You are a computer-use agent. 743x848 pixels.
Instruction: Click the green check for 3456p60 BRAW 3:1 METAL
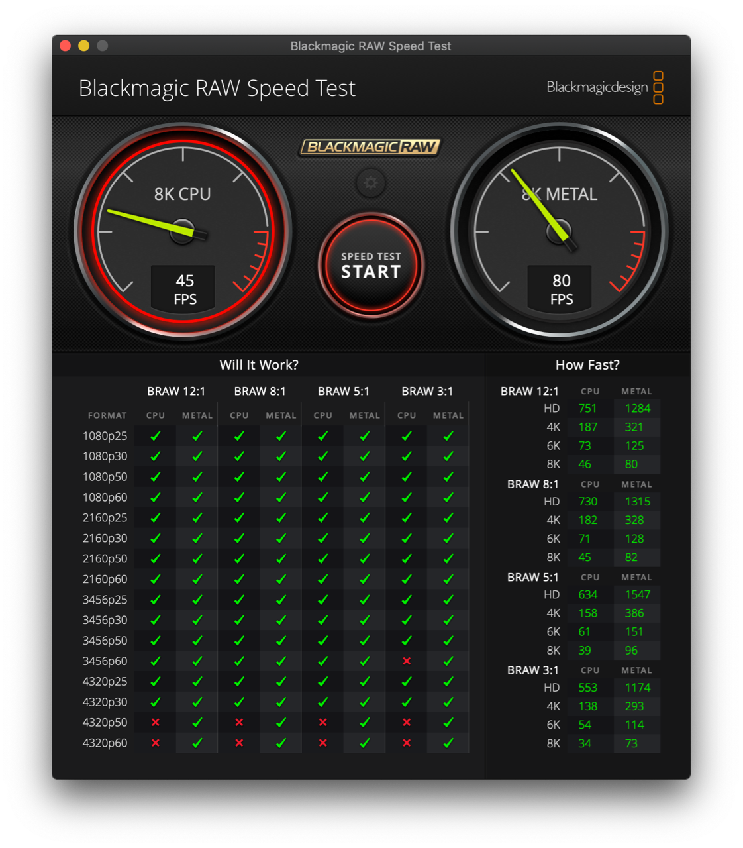point(448,661)
